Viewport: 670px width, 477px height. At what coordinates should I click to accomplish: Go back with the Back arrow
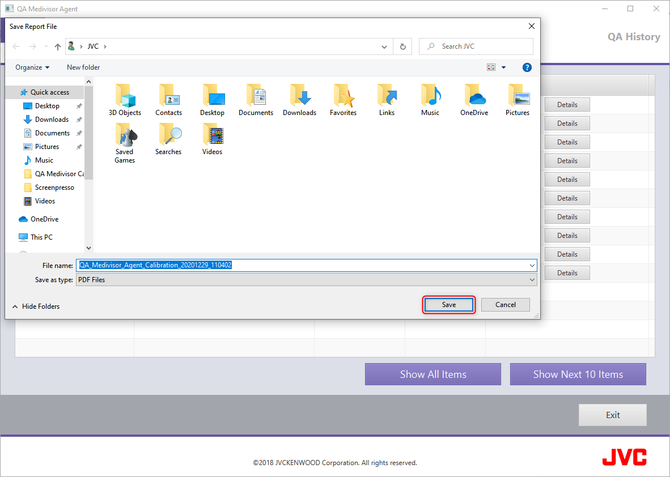[16, 46]
